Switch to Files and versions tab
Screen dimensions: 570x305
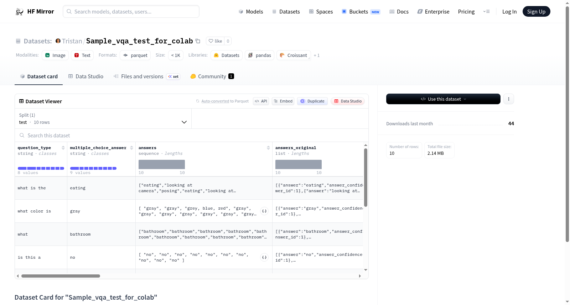147,77
